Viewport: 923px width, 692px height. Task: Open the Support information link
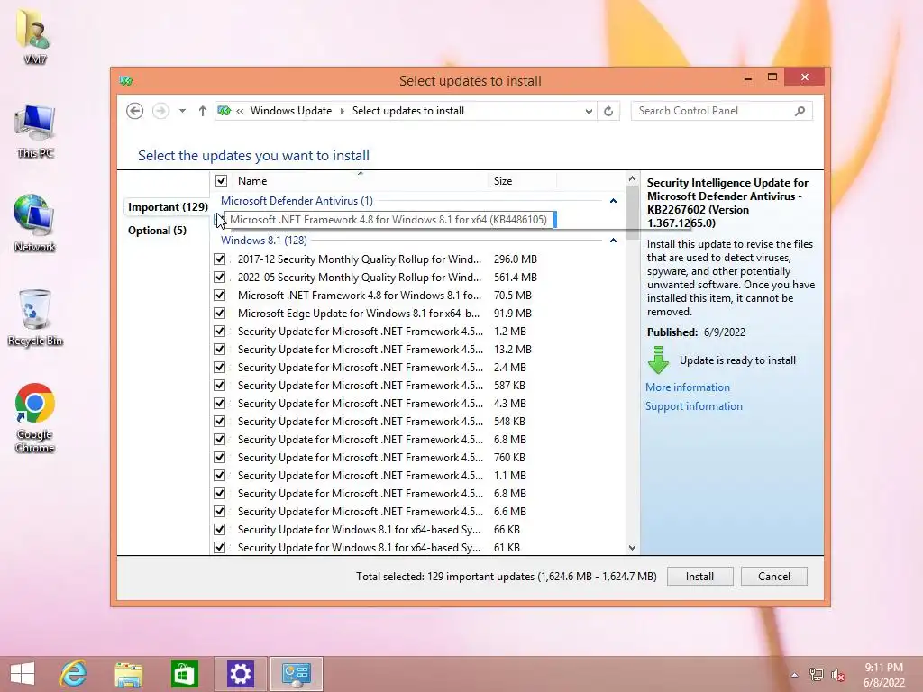(x=693, y=406)
